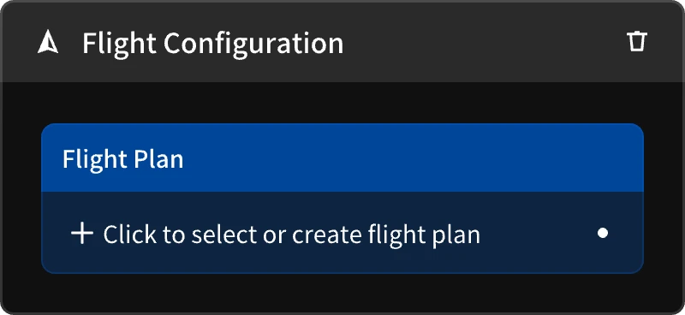
Task: Click the Flight Configuration title text
Action: 212,44
